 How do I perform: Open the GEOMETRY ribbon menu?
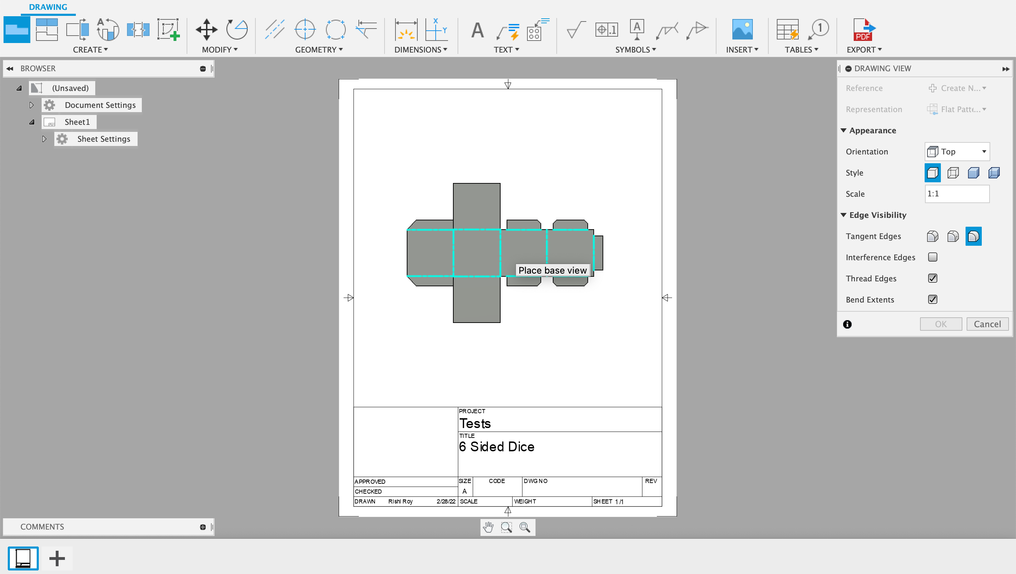coord(318,49)
